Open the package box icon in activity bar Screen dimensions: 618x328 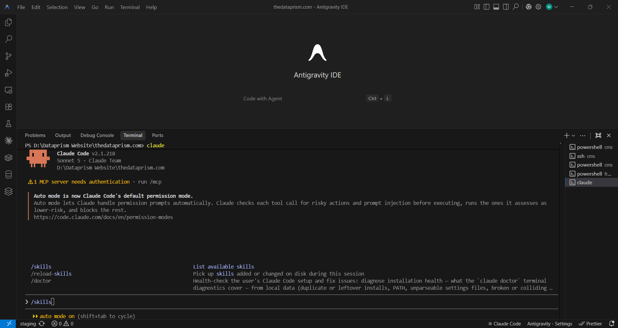8,158
